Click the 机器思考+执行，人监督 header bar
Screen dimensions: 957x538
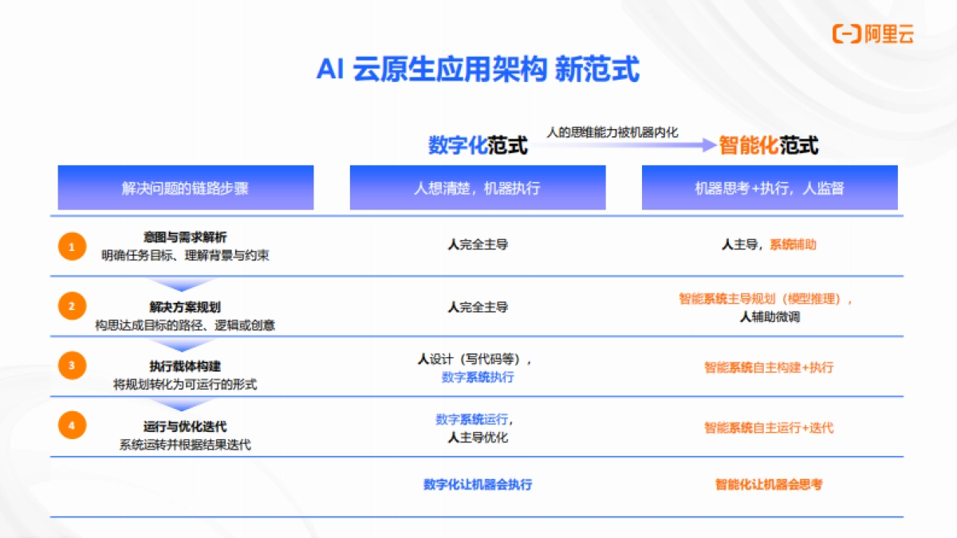tap(770, 188)
